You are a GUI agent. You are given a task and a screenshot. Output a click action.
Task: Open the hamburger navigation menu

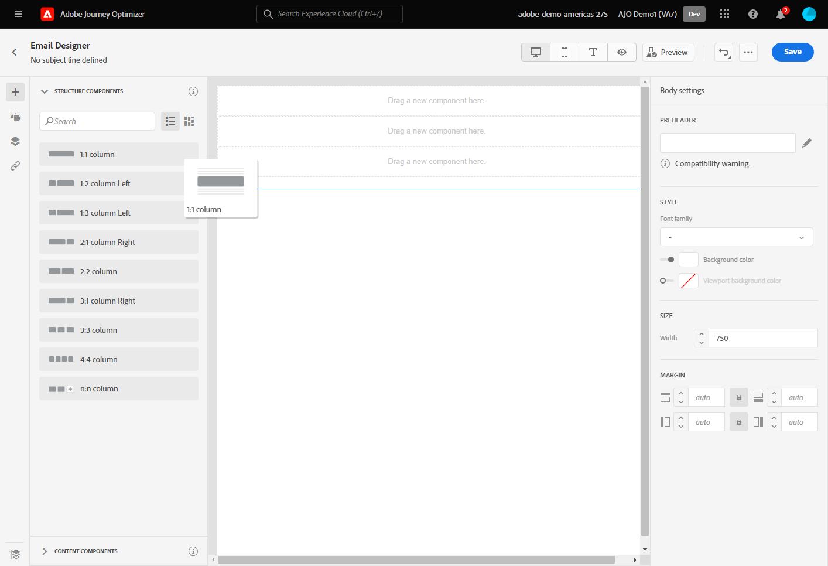[x=19, y=14]
